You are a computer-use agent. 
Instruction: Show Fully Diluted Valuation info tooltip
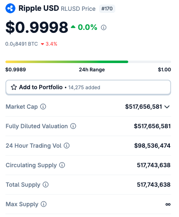click(x=73, y=126)
